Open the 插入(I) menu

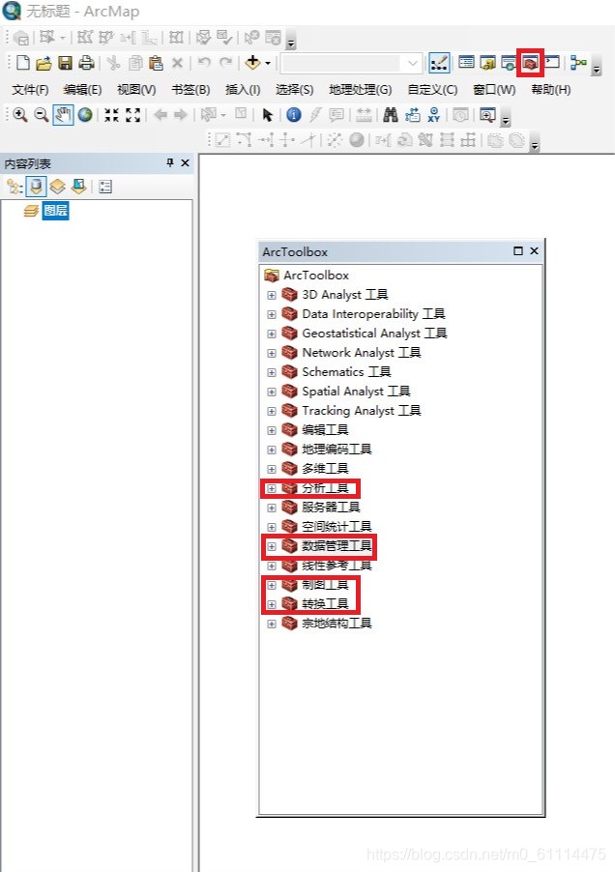click(243, 90)
